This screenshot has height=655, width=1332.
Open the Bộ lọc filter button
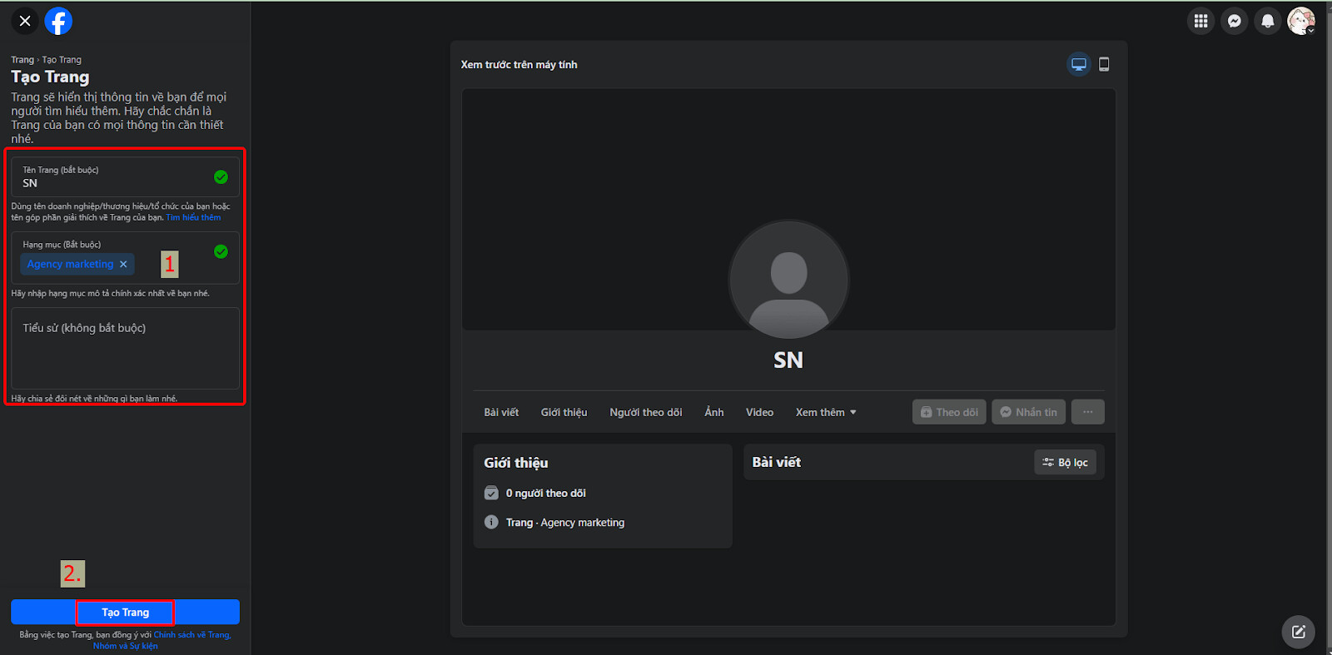(x=1065, y=462)
